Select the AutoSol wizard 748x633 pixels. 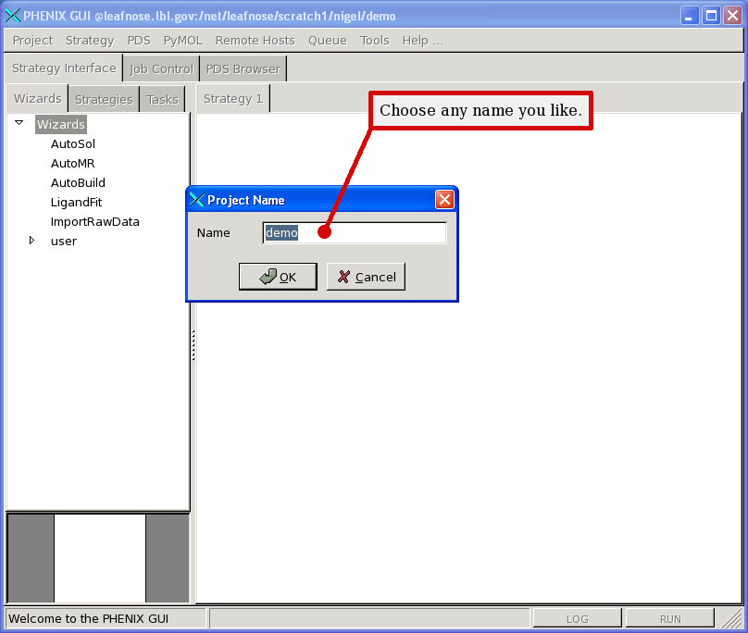[x=73, y=143]
